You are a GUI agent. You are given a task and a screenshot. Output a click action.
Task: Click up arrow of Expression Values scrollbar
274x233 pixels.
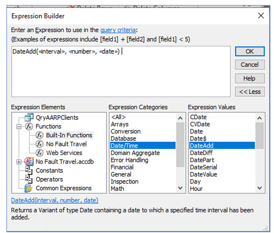click(x=260, y=118)
